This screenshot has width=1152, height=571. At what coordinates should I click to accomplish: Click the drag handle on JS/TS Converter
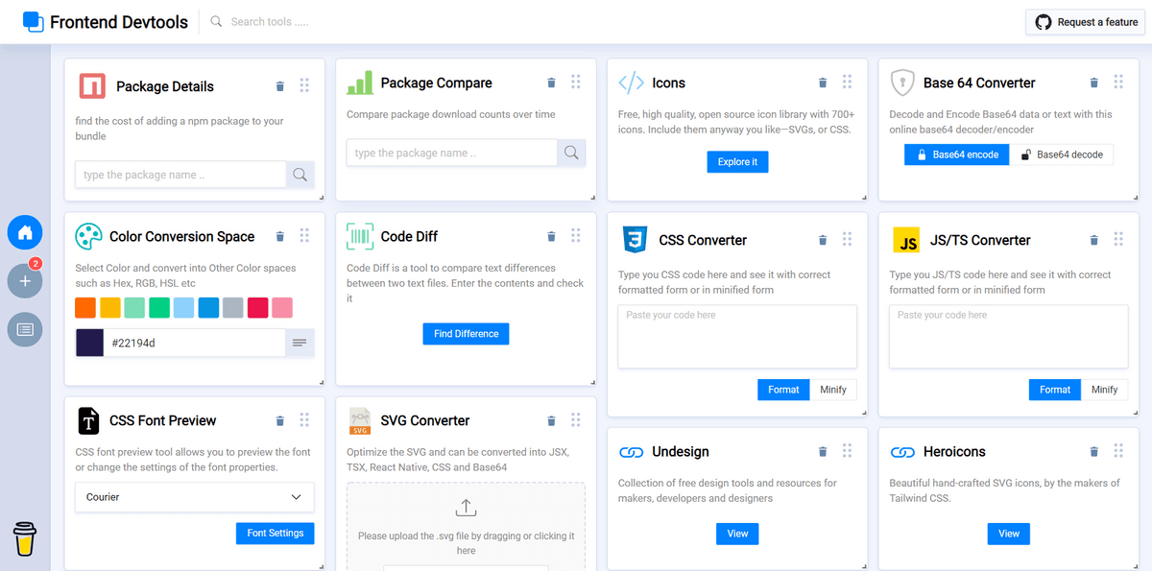[1118, 240]
